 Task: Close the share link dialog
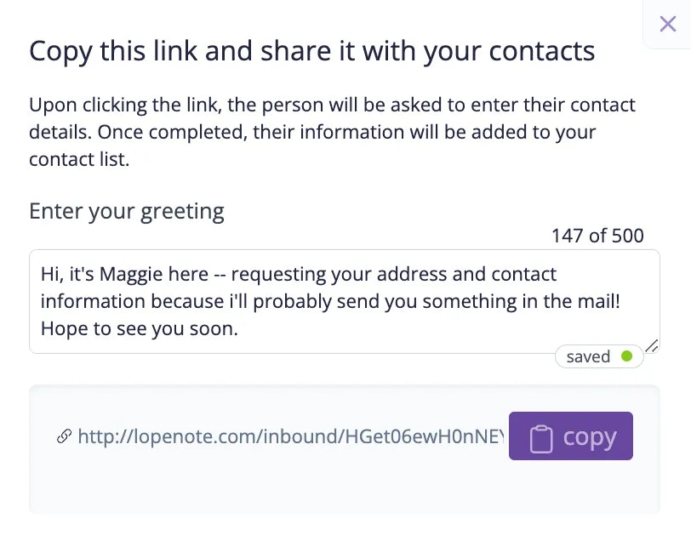[x=668, y=24]
